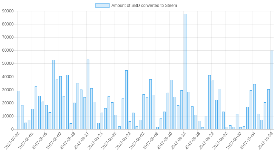Click y-axis value 90000

[8, 11]
